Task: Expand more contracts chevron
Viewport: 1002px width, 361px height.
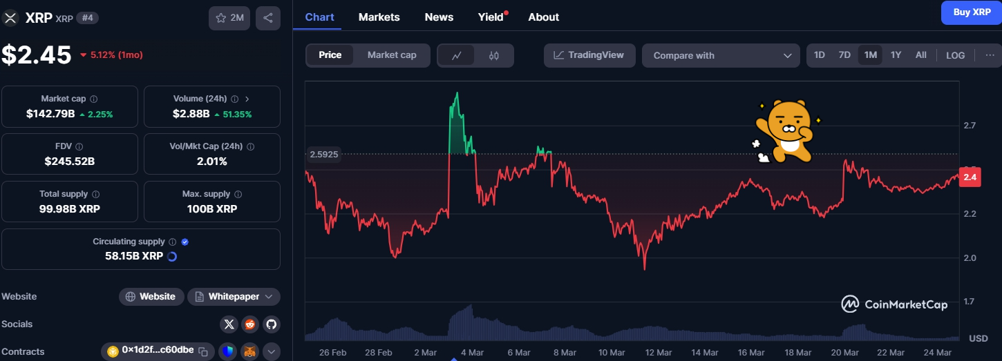Action: 271,351
